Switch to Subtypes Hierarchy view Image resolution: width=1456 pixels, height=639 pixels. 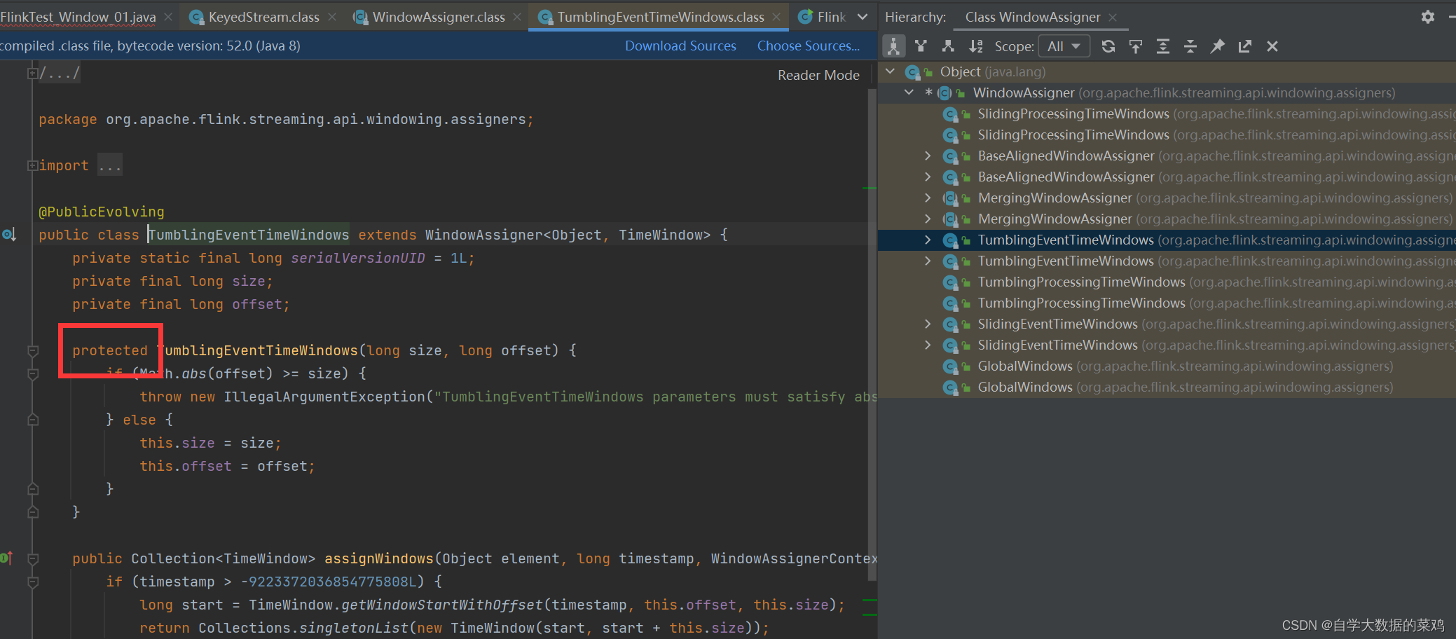tap(948, 46)
